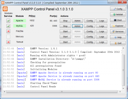Viewport: 128px width, 99px height.
Task: Stop the Apache module
Action: [x=65, y=21]
